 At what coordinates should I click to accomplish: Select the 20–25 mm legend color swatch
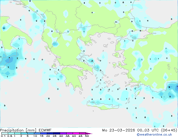[50, 133]
